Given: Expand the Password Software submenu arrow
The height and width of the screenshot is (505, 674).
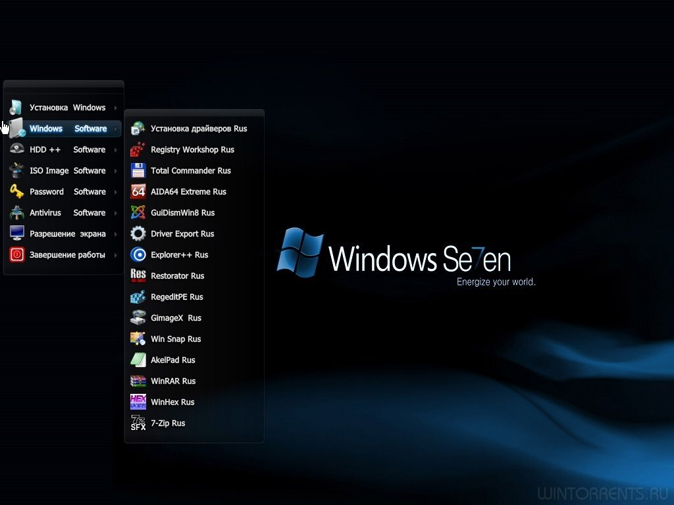Looking at the screenshot, I should tap(116, 192).
